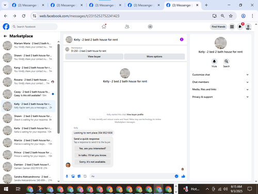The height and width of the screenshot is (194, 258).
Task: Click the $1,250 listing title in header
Action: click(89, 51)
